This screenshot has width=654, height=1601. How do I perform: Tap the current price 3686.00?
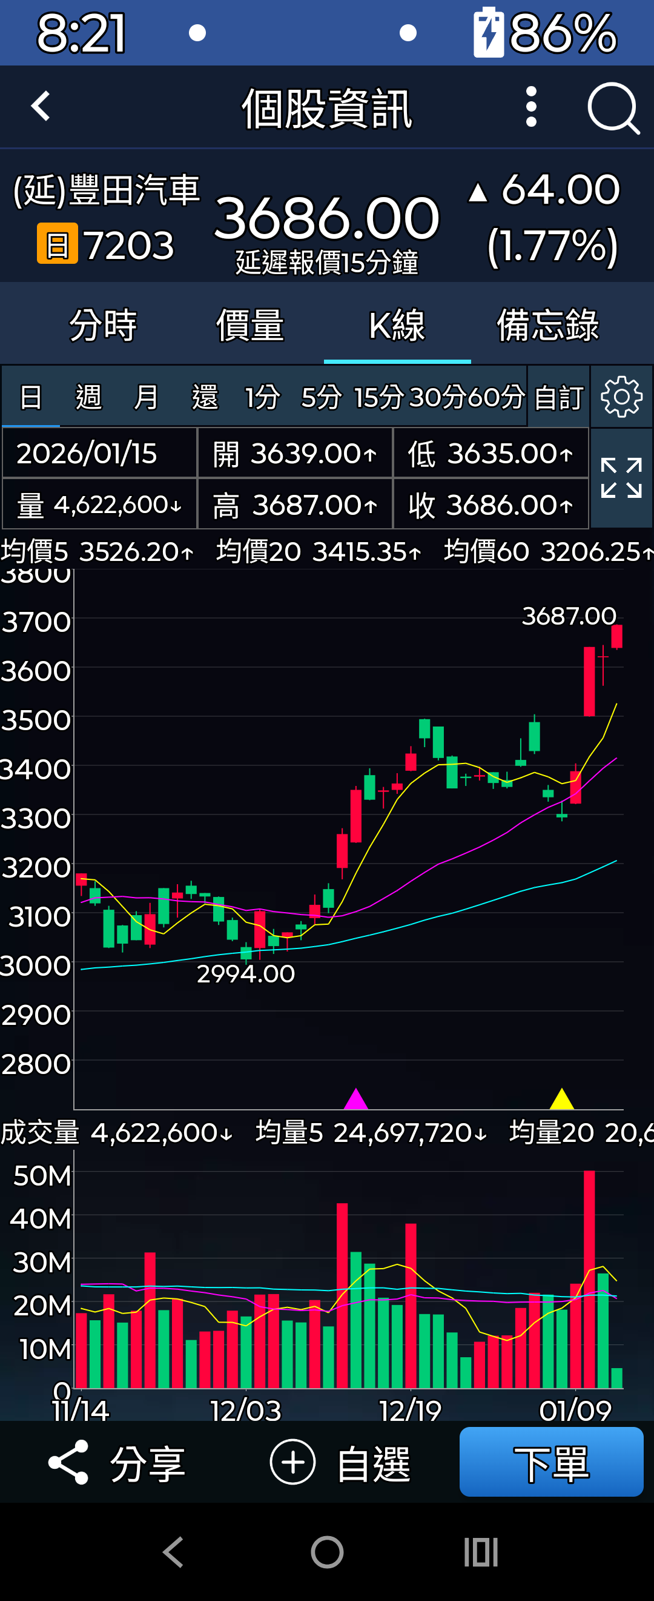pos(327,218)
